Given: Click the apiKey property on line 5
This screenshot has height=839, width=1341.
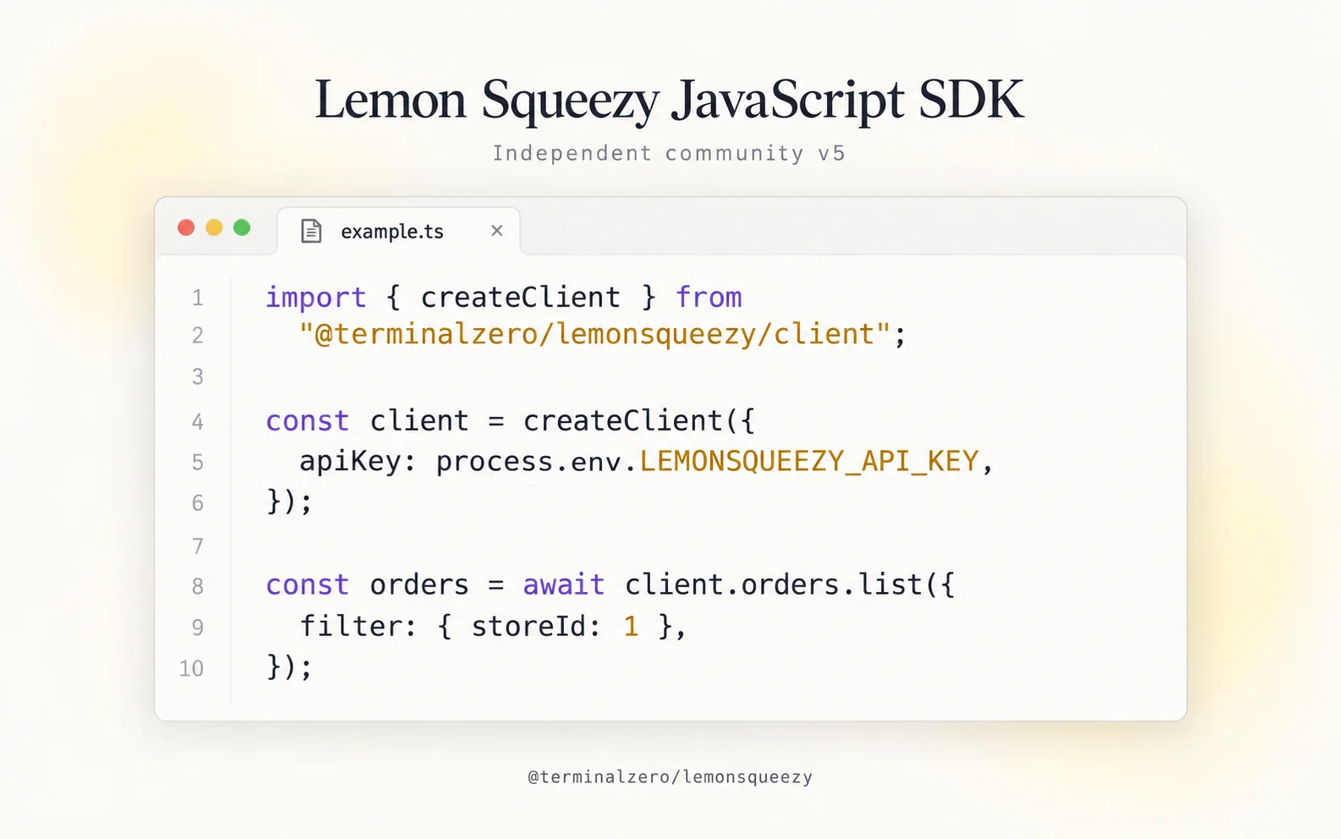Looking at the screenshot, I should (350, 462).
